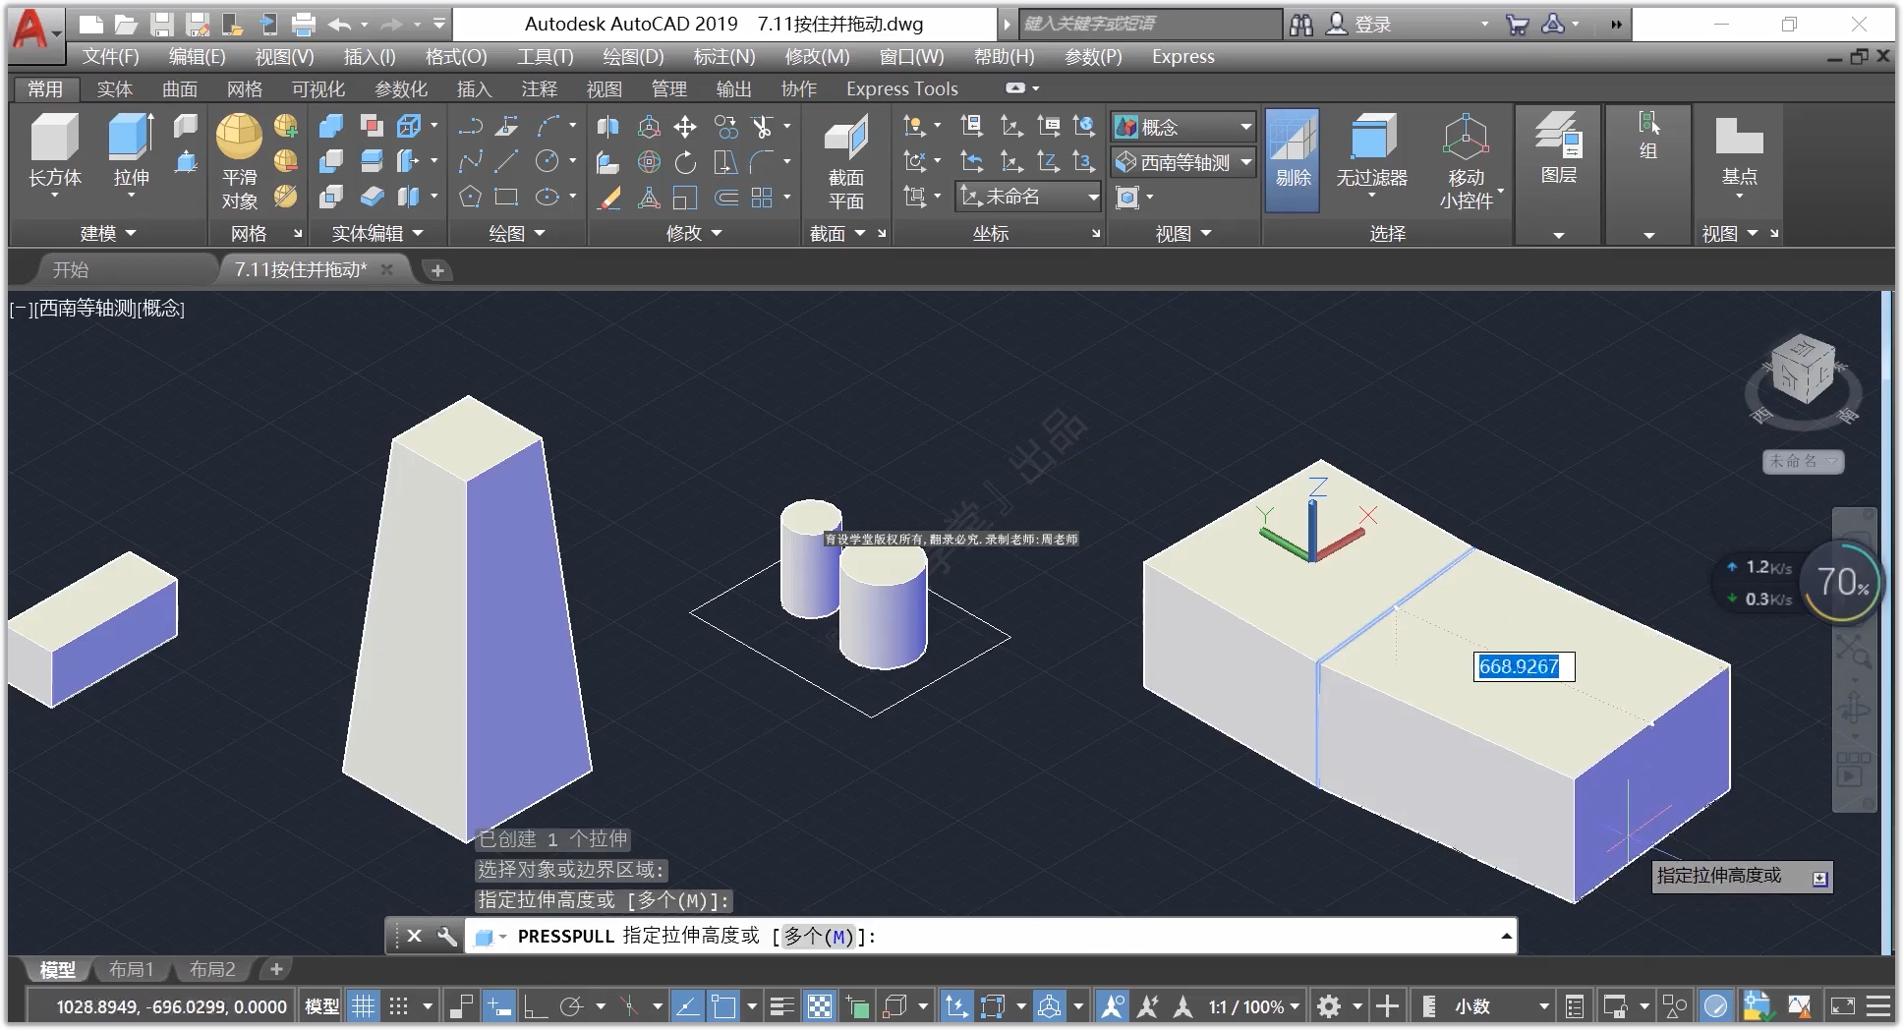Open the Customization menu at status bar end
The height and width of the screenshot is (1030, 1903).
1877,1006
